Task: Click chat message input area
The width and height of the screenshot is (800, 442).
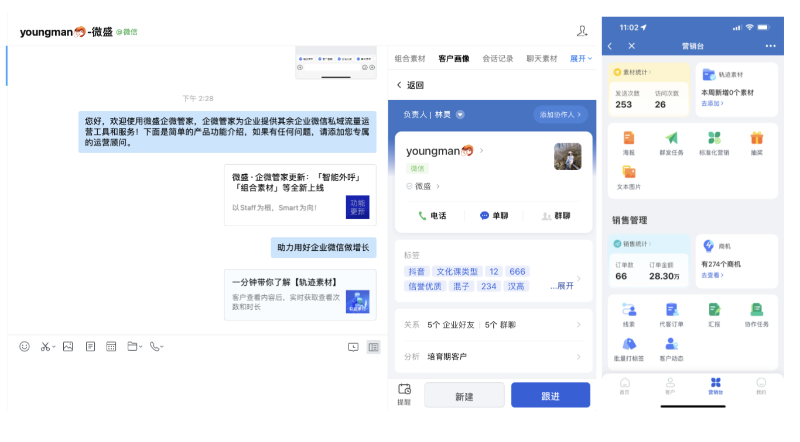Action: point(198,383)
